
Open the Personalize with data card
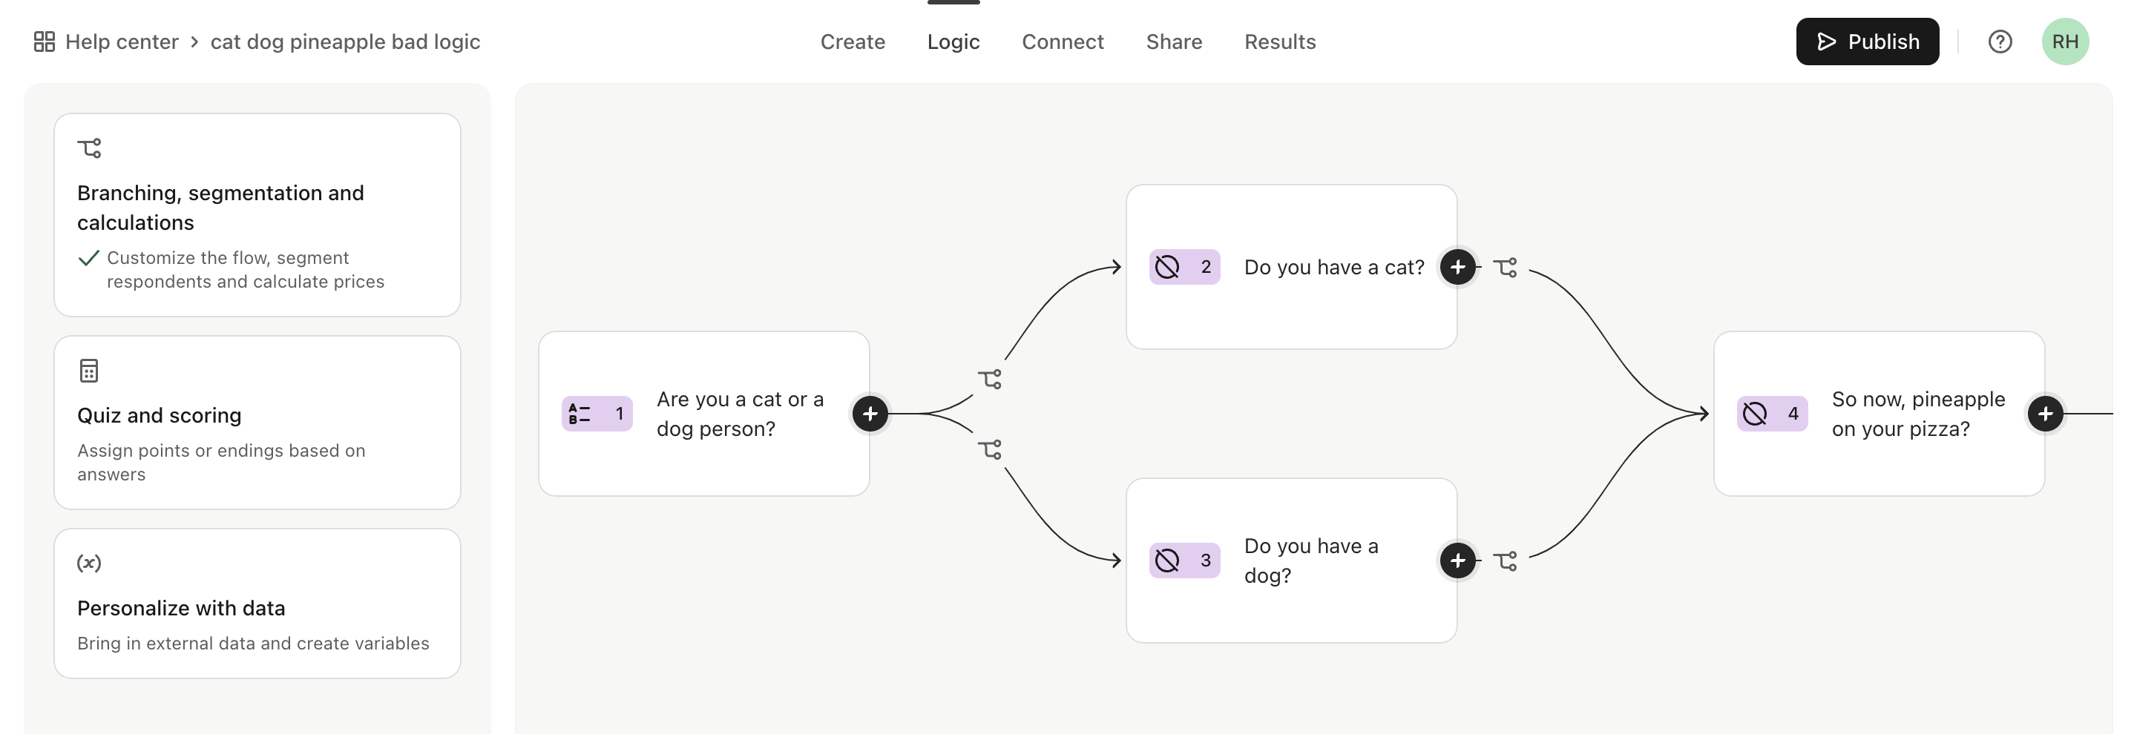tap(257, 603)
